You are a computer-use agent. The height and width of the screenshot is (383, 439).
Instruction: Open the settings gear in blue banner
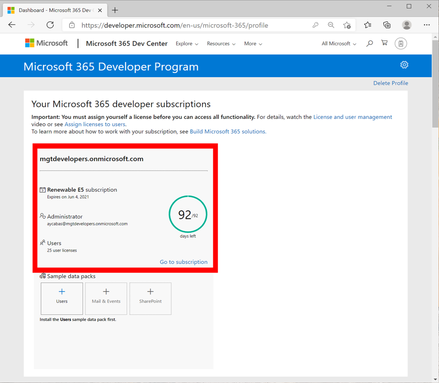point(404,65)
